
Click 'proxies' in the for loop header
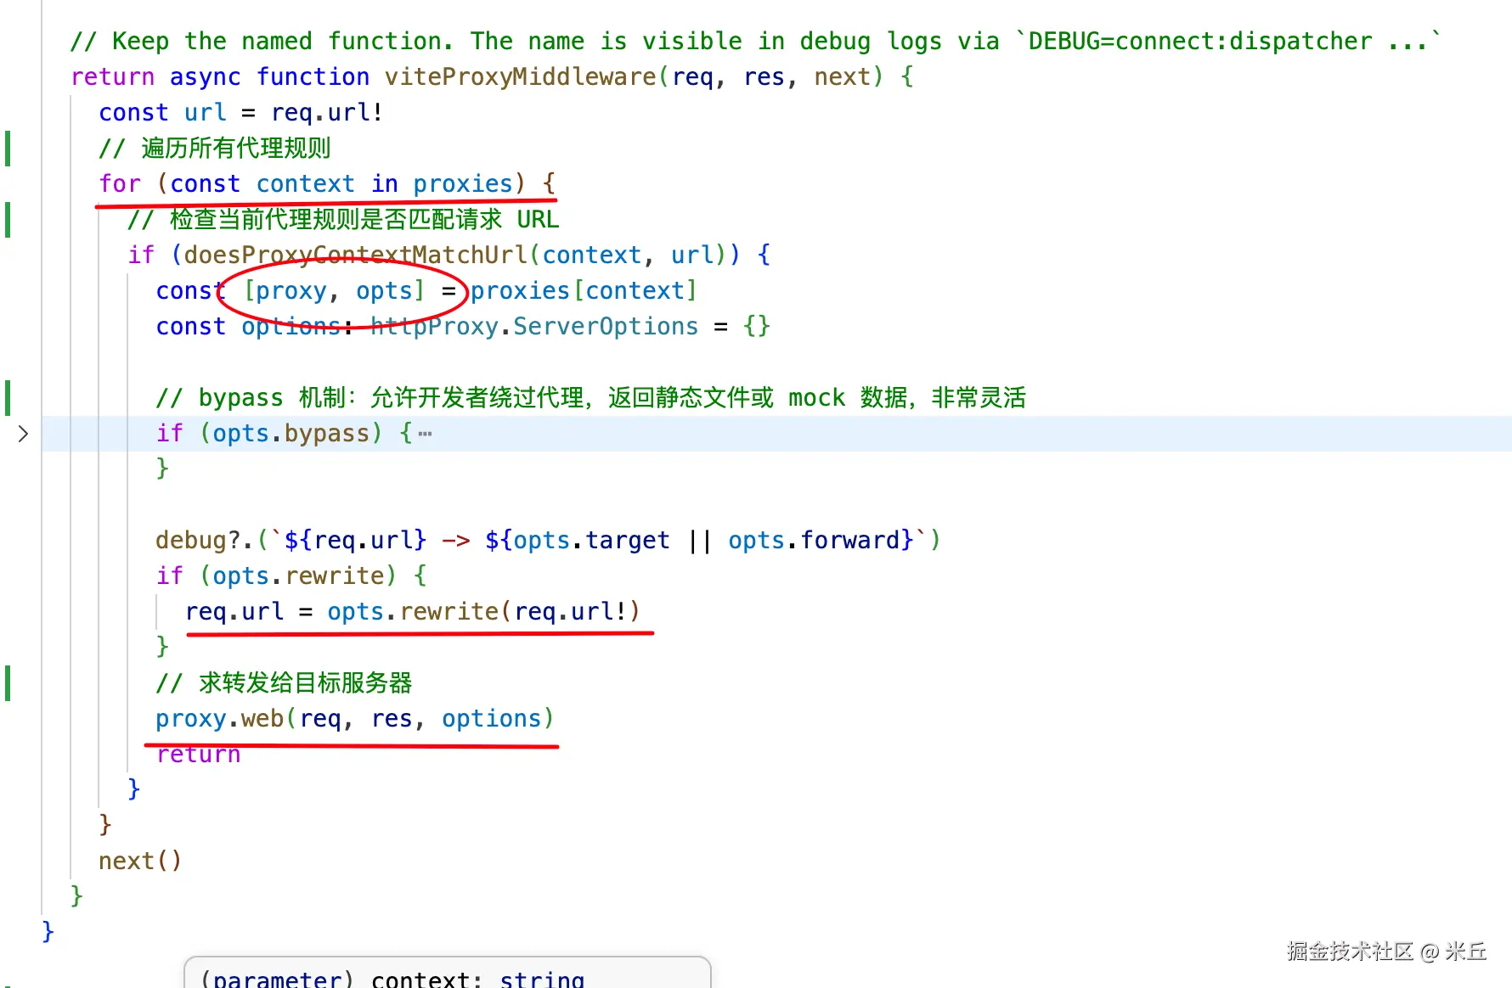463,184
